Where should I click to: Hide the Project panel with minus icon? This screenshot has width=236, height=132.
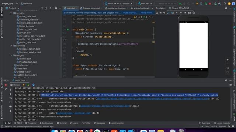60,8
